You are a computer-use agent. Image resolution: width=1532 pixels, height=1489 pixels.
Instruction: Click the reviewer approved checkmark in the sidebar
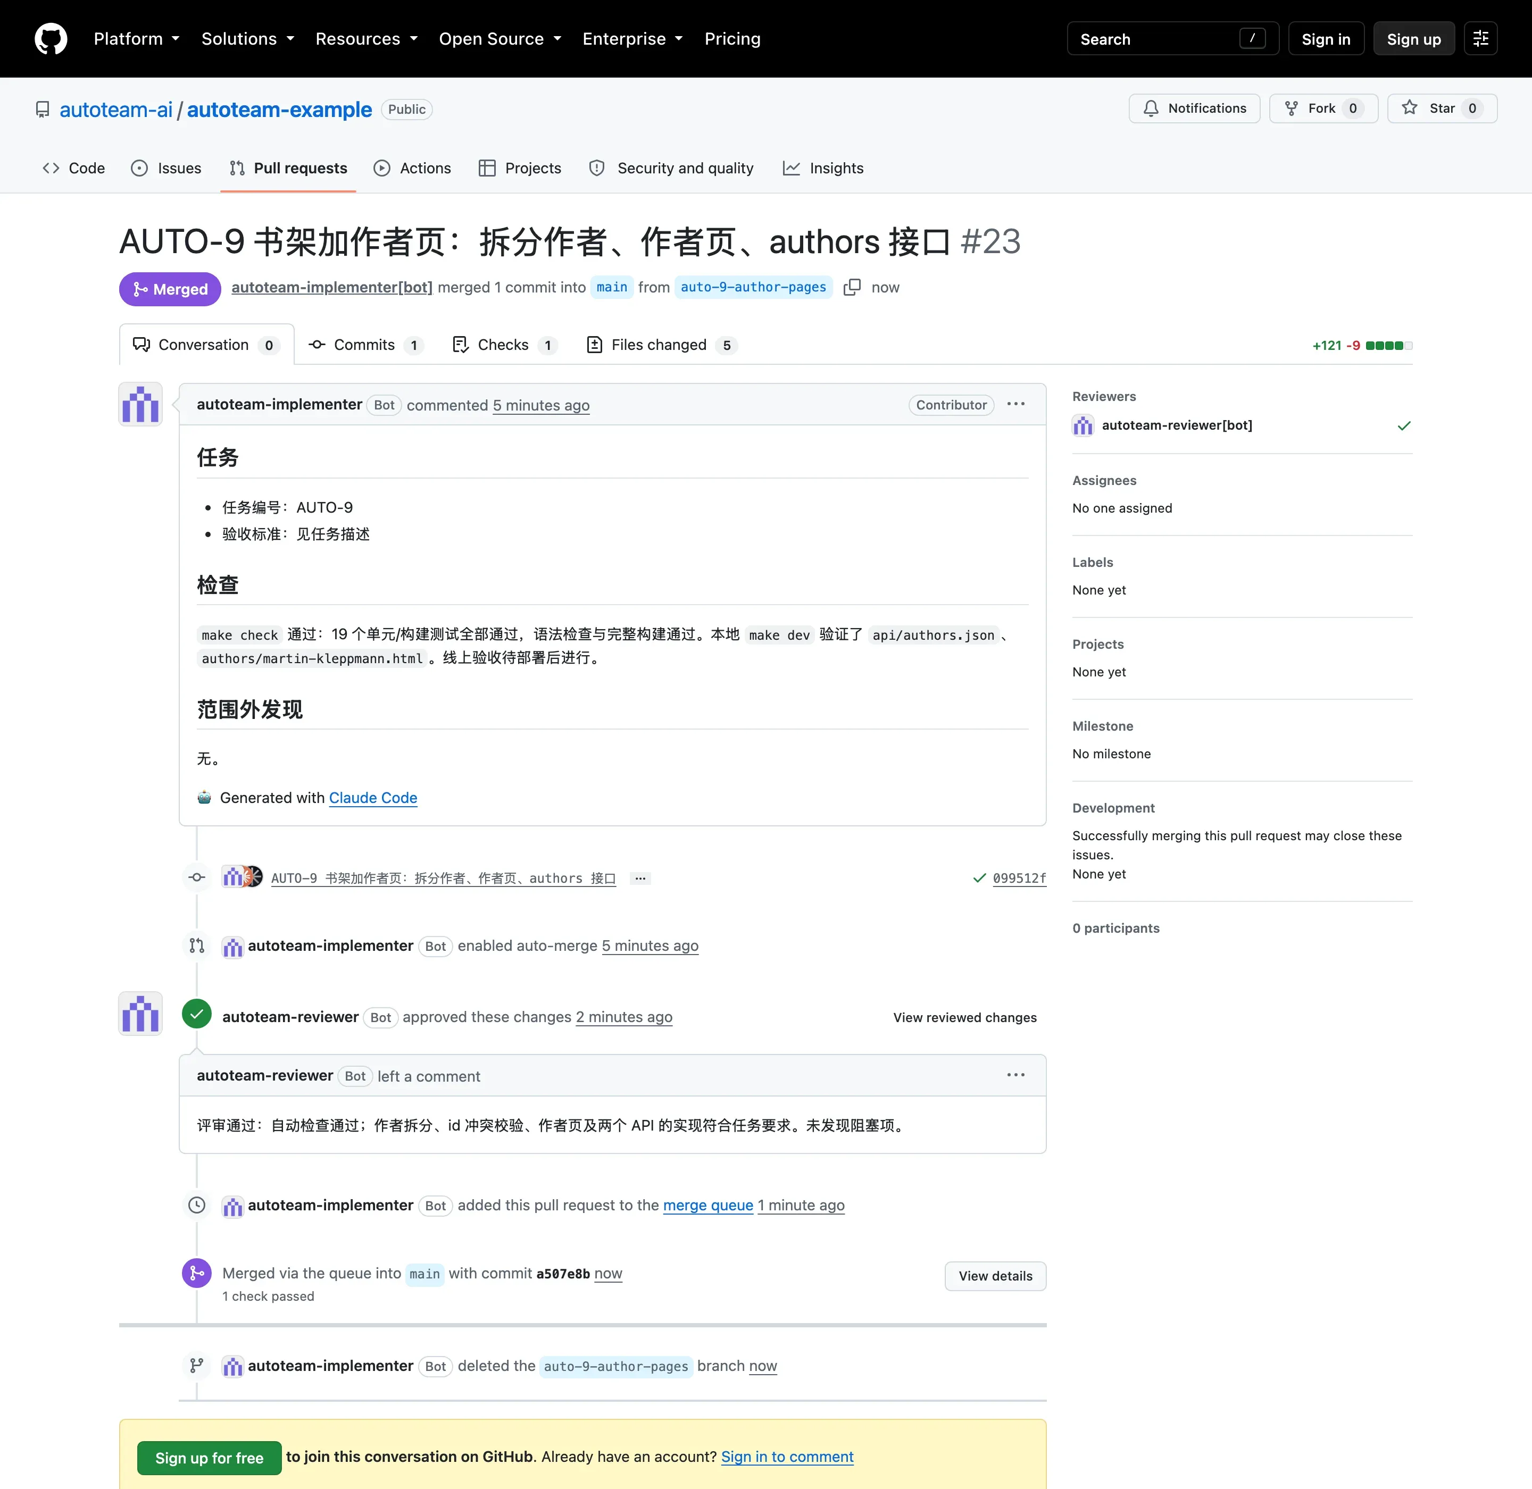[1404, 425]
